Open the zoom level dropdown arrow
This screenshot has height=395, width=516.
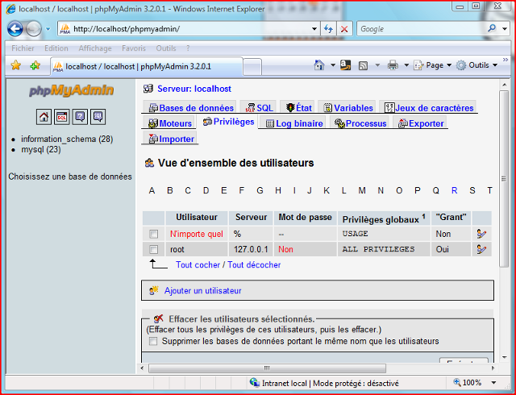click(x=493, y=382)
